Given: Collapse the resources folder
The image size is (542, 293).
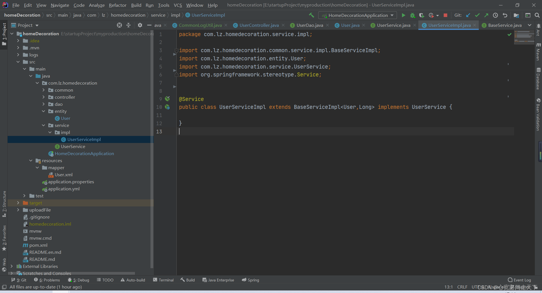Looking at the screenshot, I should [31, 160].
